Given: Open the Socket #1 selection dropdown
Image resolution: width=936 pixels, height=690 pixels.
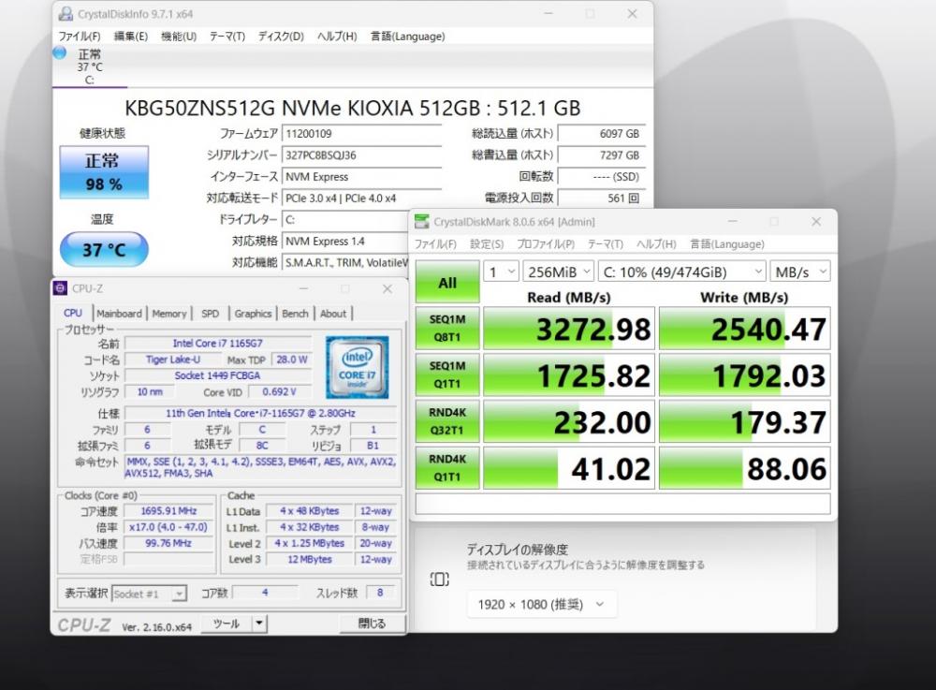Looking at the screenshot, I should pyautogui.click(x=149, y=594).
